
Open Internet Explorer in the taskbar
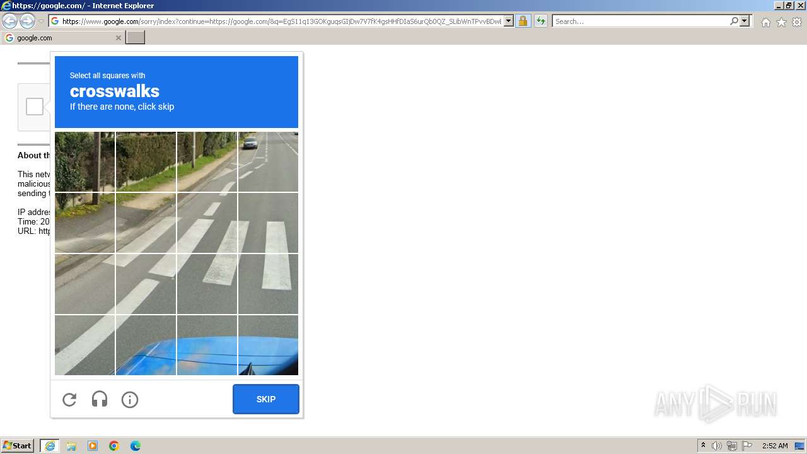pos(50,446)
